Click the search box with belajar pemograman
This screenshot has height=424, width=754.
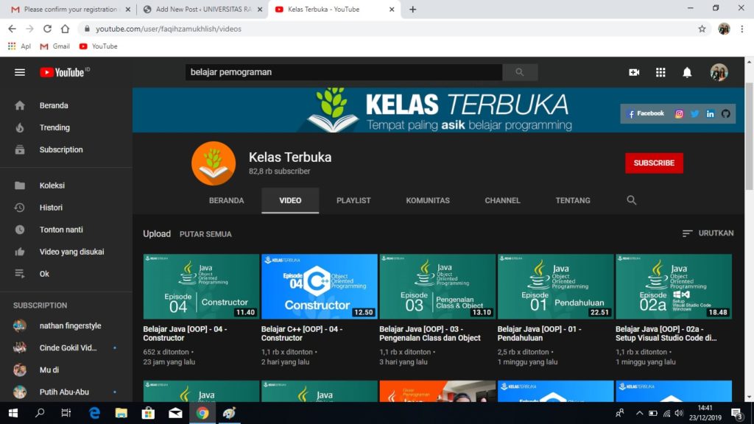click(344, 72)
